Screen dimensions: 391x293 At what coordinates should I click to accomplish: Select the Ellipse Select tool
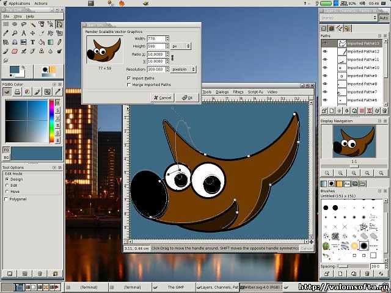click(15, 24)
